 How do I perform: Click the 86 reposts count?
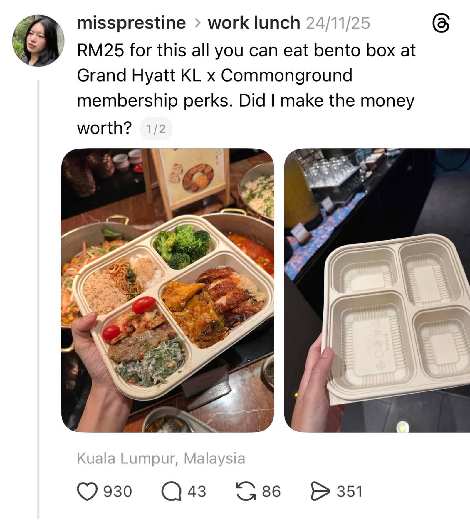271,491
